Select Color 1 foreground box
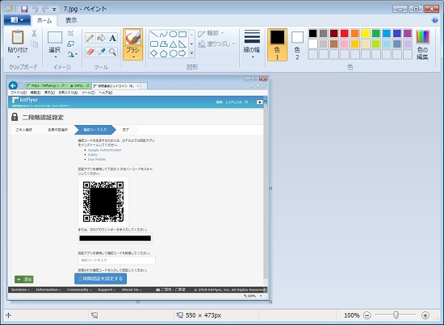The image size is (444, 325). (277, 44)
